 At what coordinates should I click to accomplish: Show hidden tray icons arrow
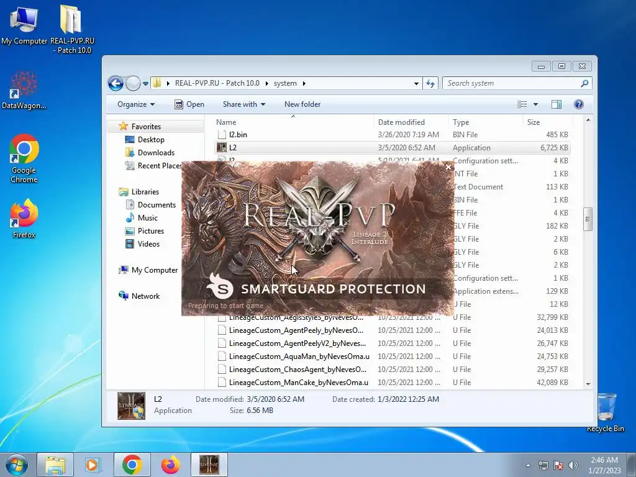click(x=528, y=465)
